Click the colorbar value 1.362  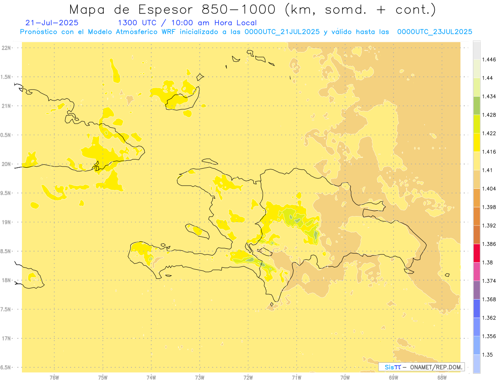point(489,318)
